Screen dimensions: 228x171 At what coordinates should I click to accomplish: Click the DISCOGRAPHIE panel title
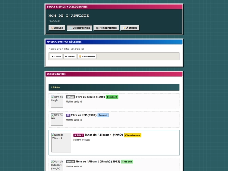[x=56, y=74]
